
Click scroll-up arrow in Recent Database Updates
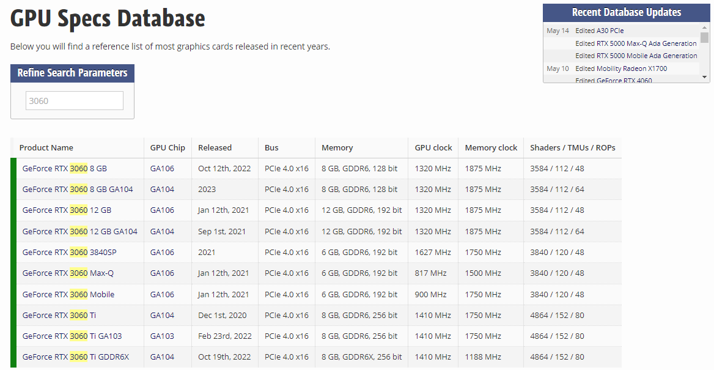pos(705,27)
